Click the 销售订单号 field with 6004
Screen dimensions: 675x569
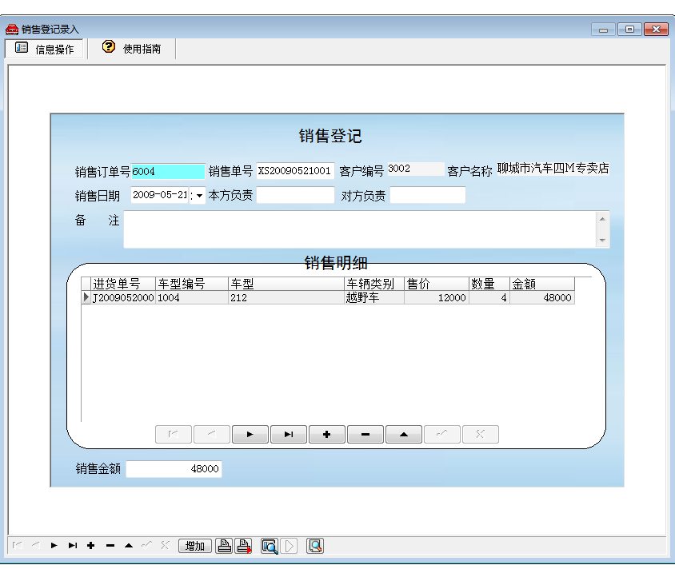point(168,171)
